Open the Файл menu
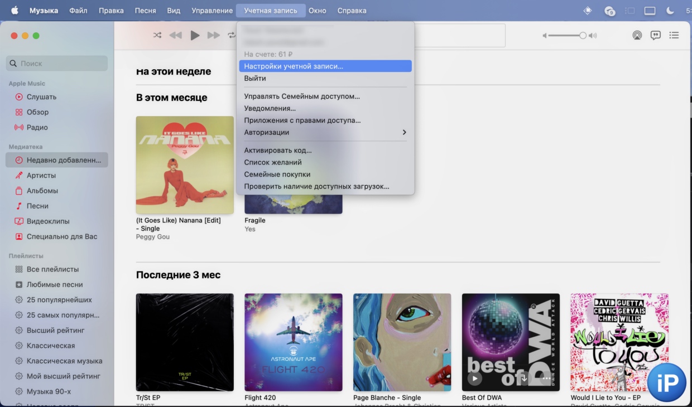 [x=78, y=11]
